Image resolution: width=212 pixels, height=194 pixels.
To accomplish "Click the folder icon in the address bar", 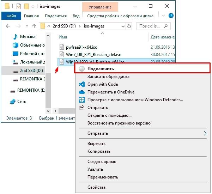I will (x=43, y=26).
